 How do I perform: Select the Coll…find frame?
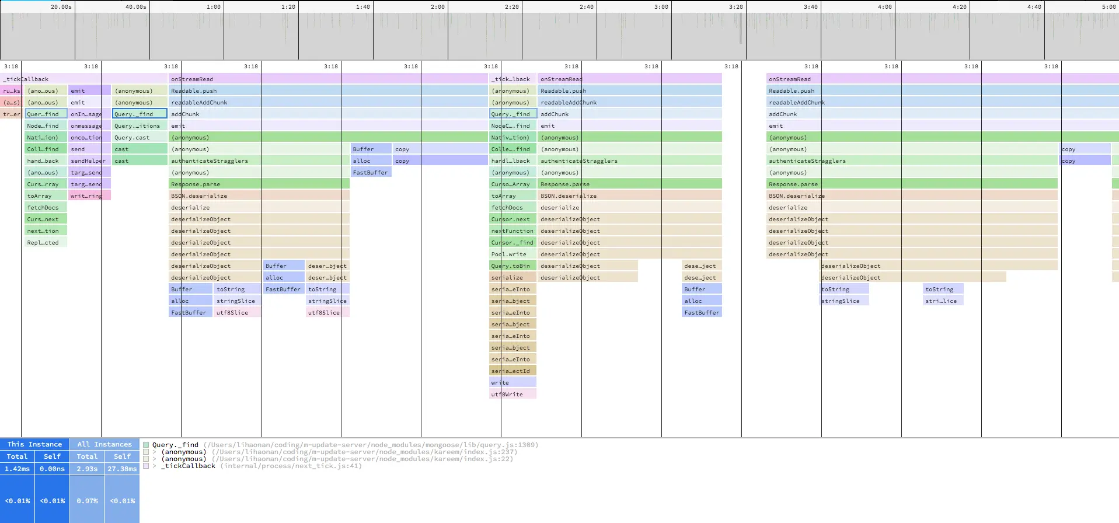pos(46,149)
